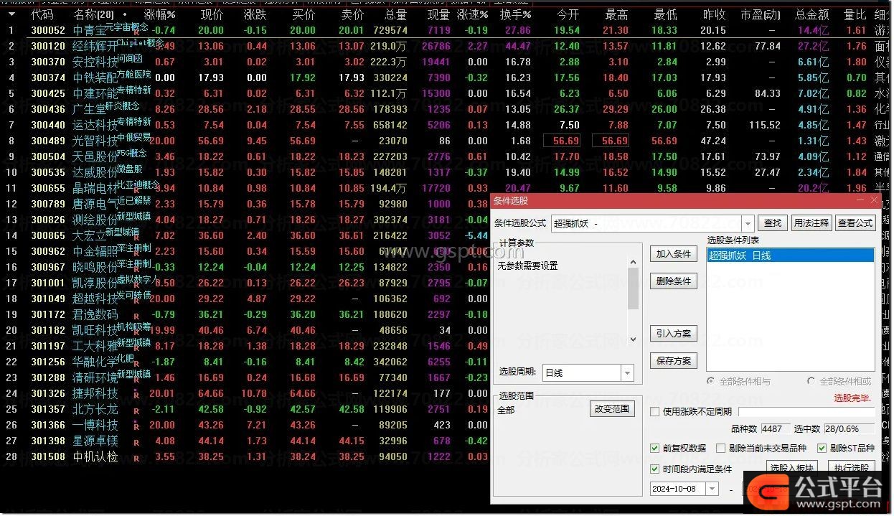The width and height of the screenshot is (894, 516).
Task: Select stock 中青宝 in row 1
Action: (x=88, y=30)
